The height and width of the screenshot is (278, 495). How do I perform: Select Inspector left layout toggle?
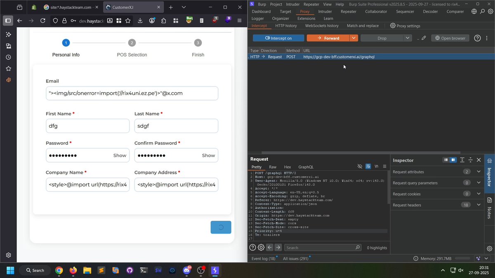tap(446, 160)
